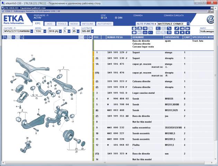This screenshot has width=218, height=166.
Task: Open the ILUSTRATIE dropdown showing 505
Action: 92,31
